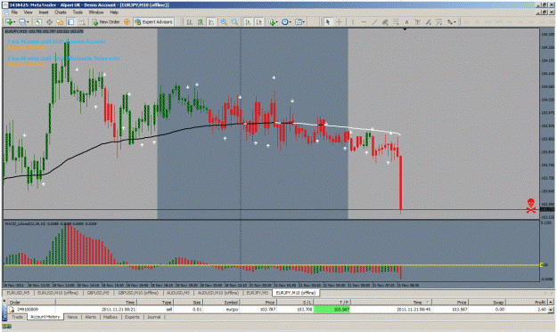Switch chart to Line Chart mode
The width and height of the screenshot is (557, 332).
211,22
